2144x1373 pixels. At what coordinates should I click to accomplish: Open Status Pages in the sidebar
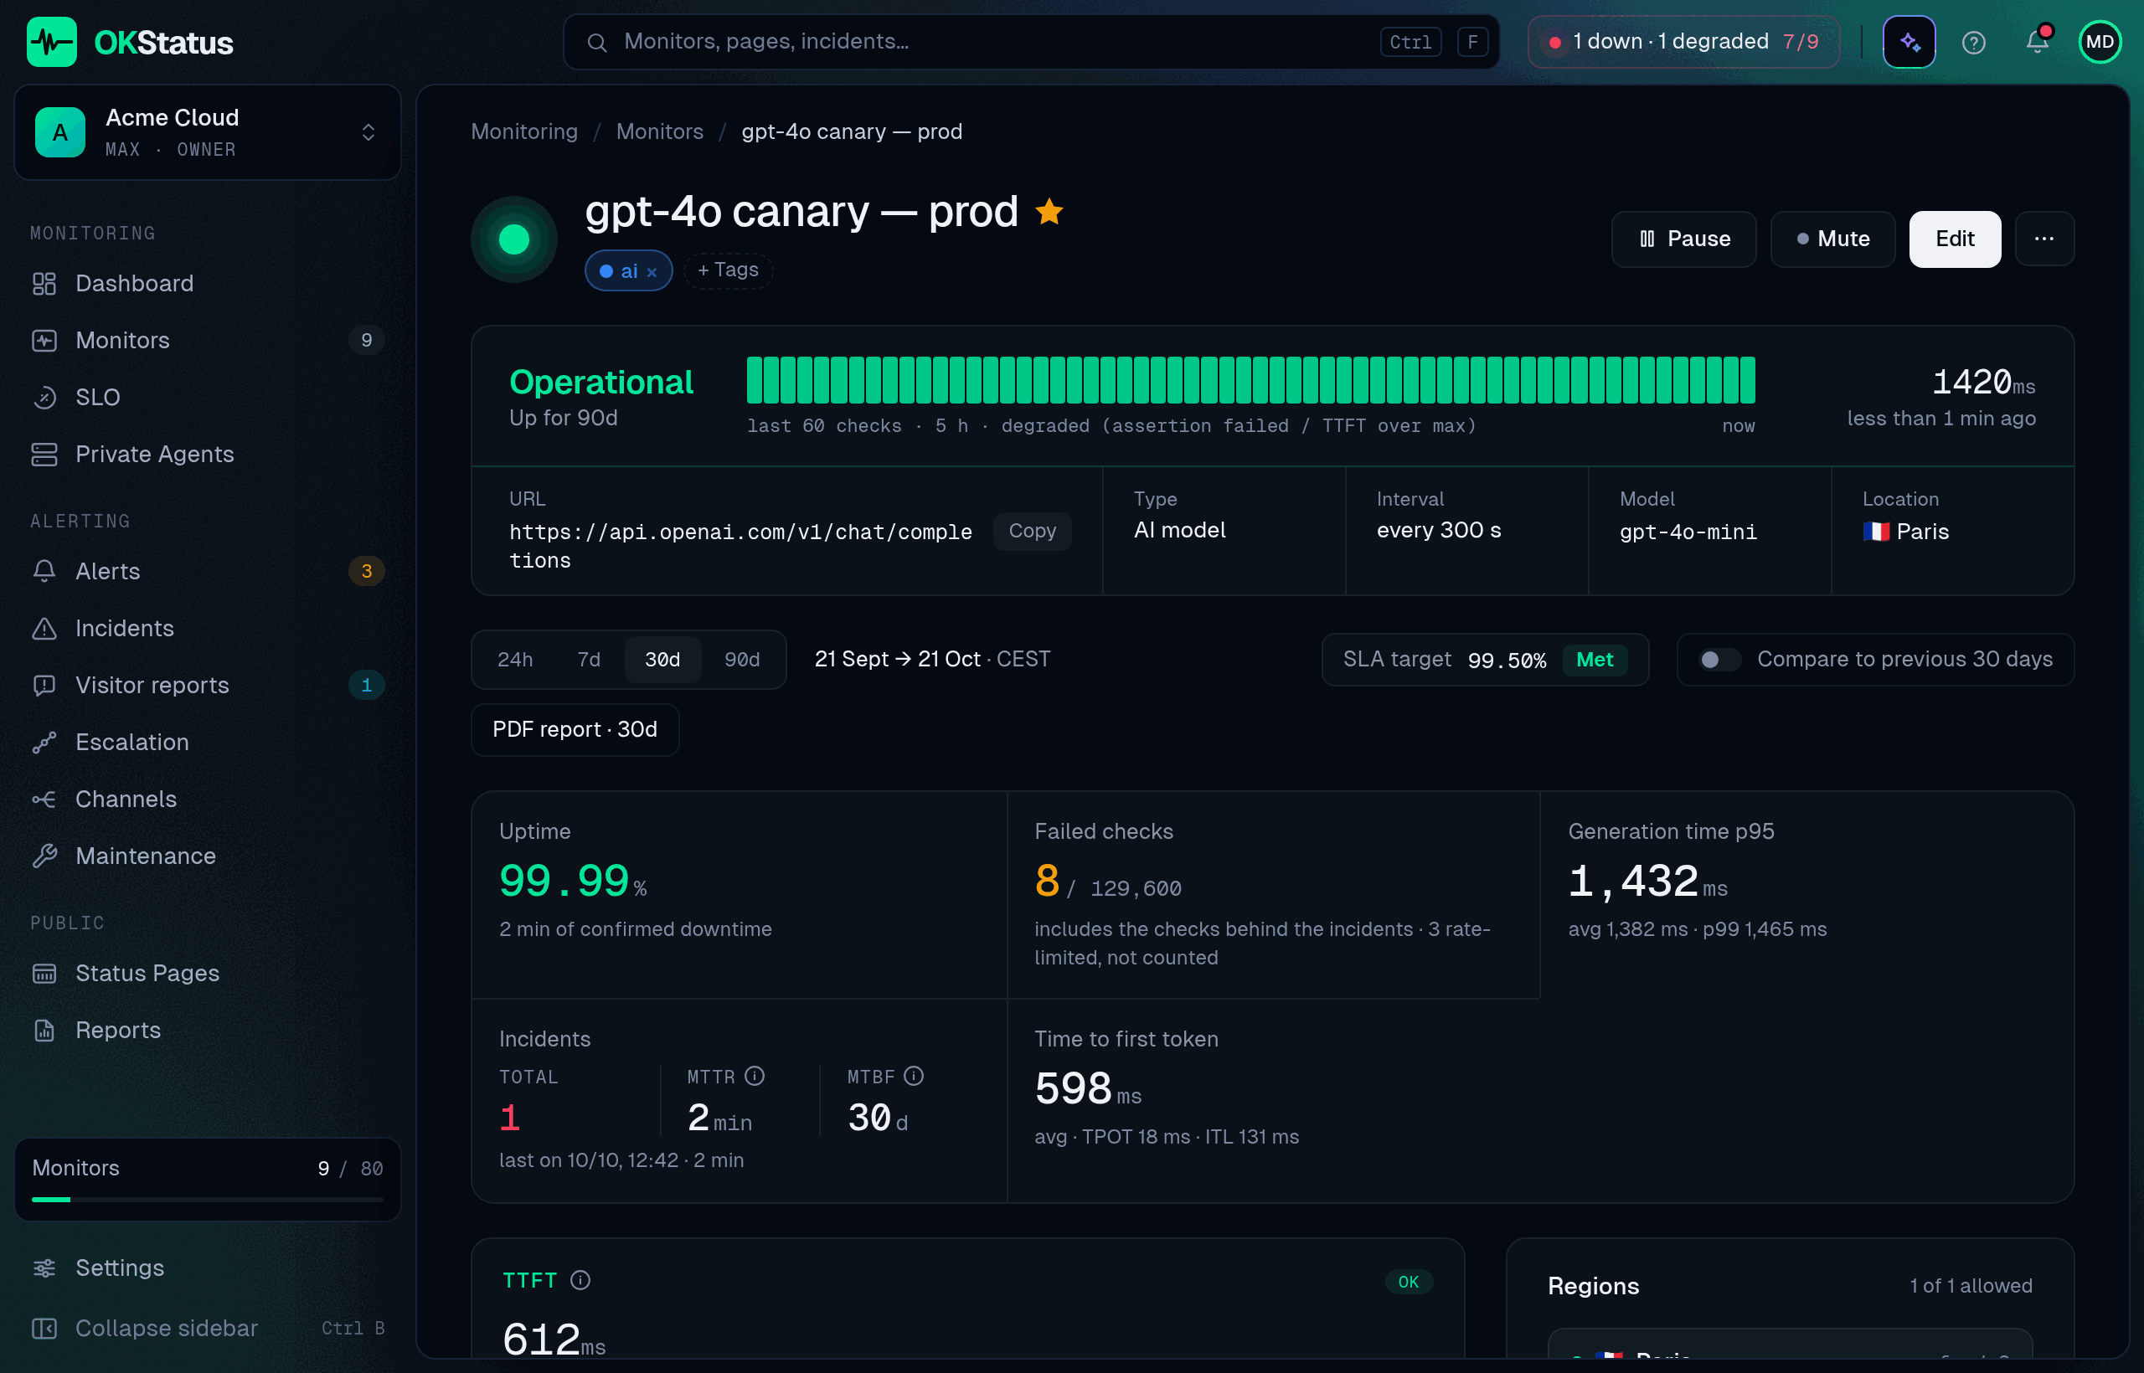(x=207, y=974)
